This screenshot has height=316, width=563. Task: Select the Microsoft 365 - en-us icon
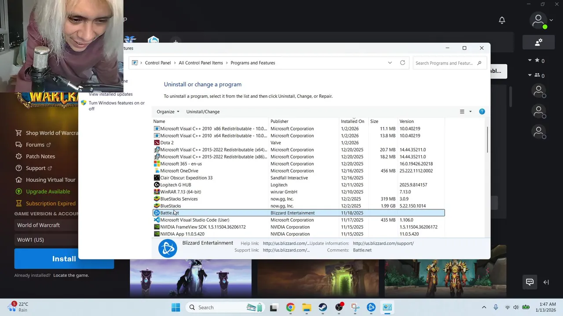click(157, 164)
